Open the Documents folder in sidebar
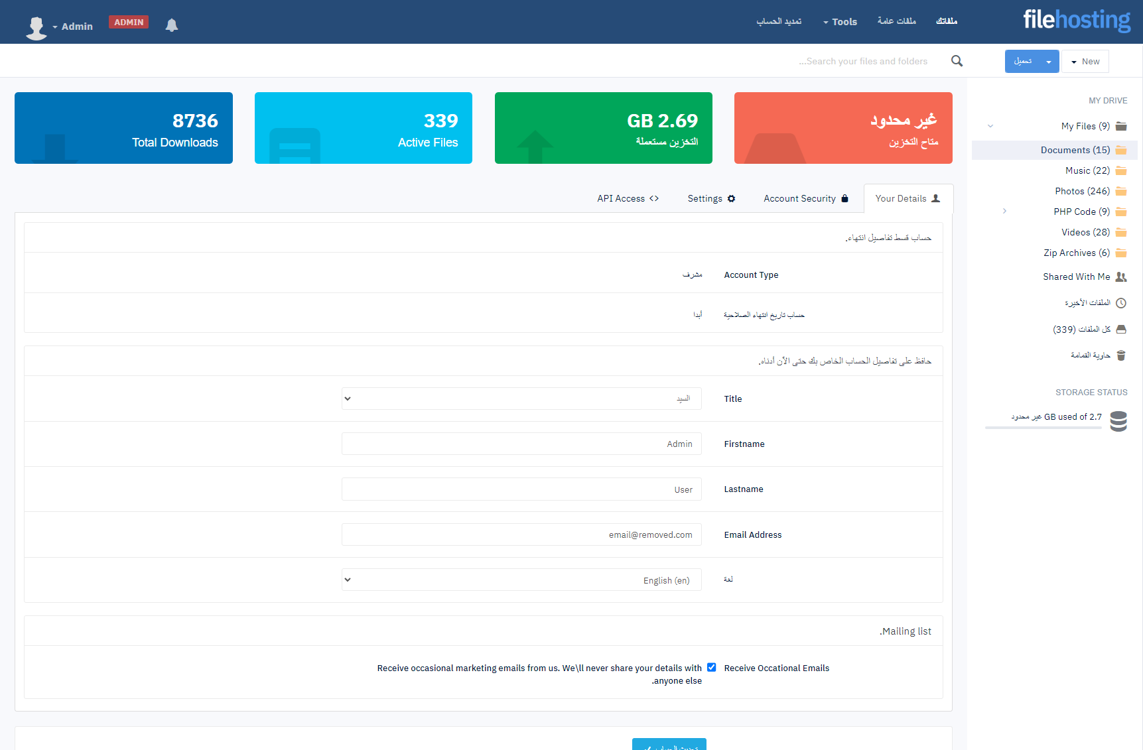 click(x=1075, y=150)
